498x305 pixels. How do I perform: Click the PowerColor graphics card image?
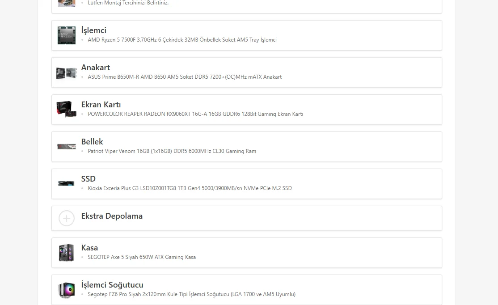pos(66,110)
